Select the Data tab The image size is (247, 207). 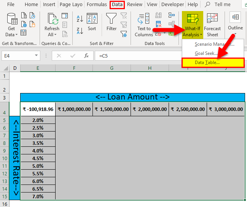tap(117, 5)
